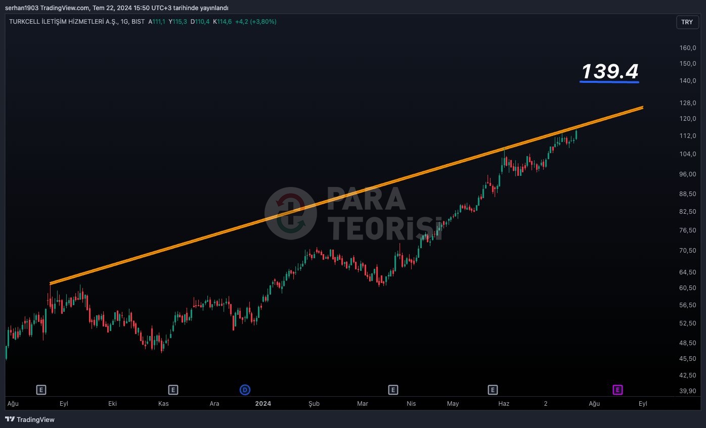Open the E earnings marker preceding Eki

[x=41, y=390]
